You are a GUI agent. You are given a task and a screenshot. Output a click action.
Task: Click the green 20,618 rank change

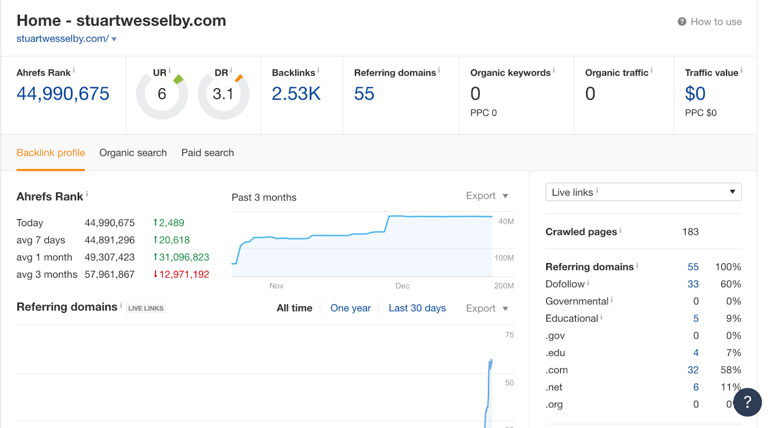click(x=171, y=240)
